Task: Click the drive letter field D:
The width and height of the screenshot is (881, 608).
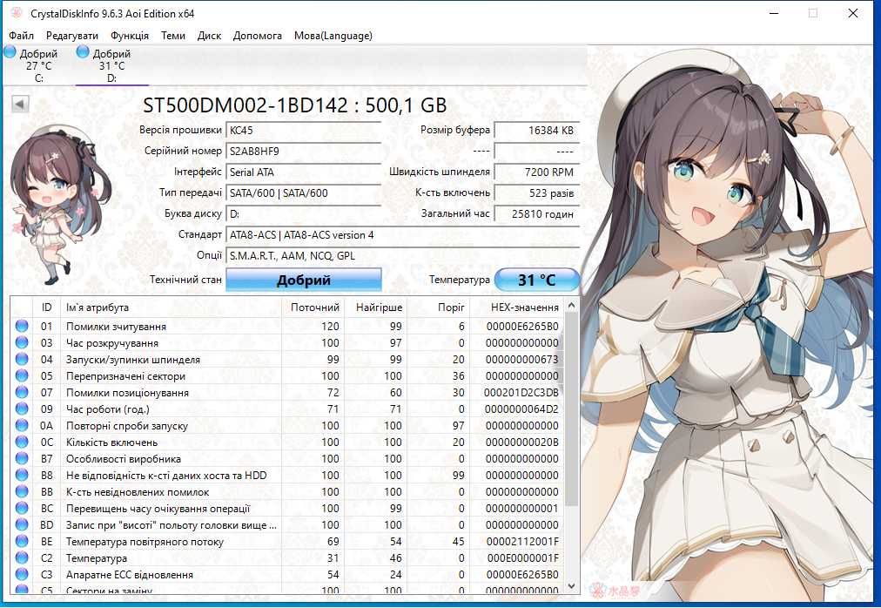Action: click(x=304, y=213)
